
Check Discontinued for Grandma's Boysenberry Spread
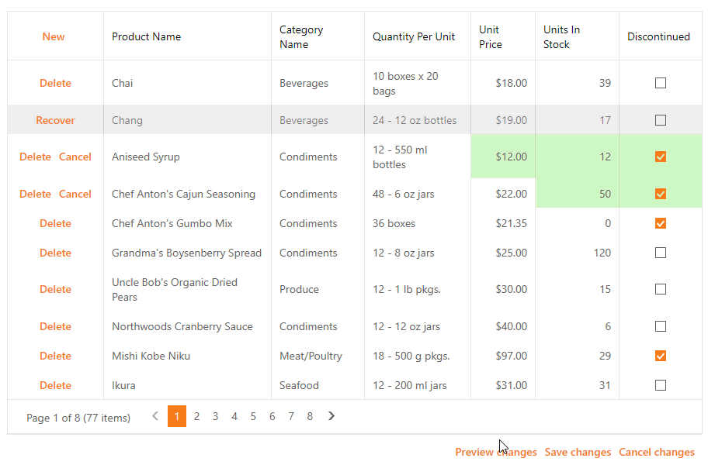[x=660, y=253]
